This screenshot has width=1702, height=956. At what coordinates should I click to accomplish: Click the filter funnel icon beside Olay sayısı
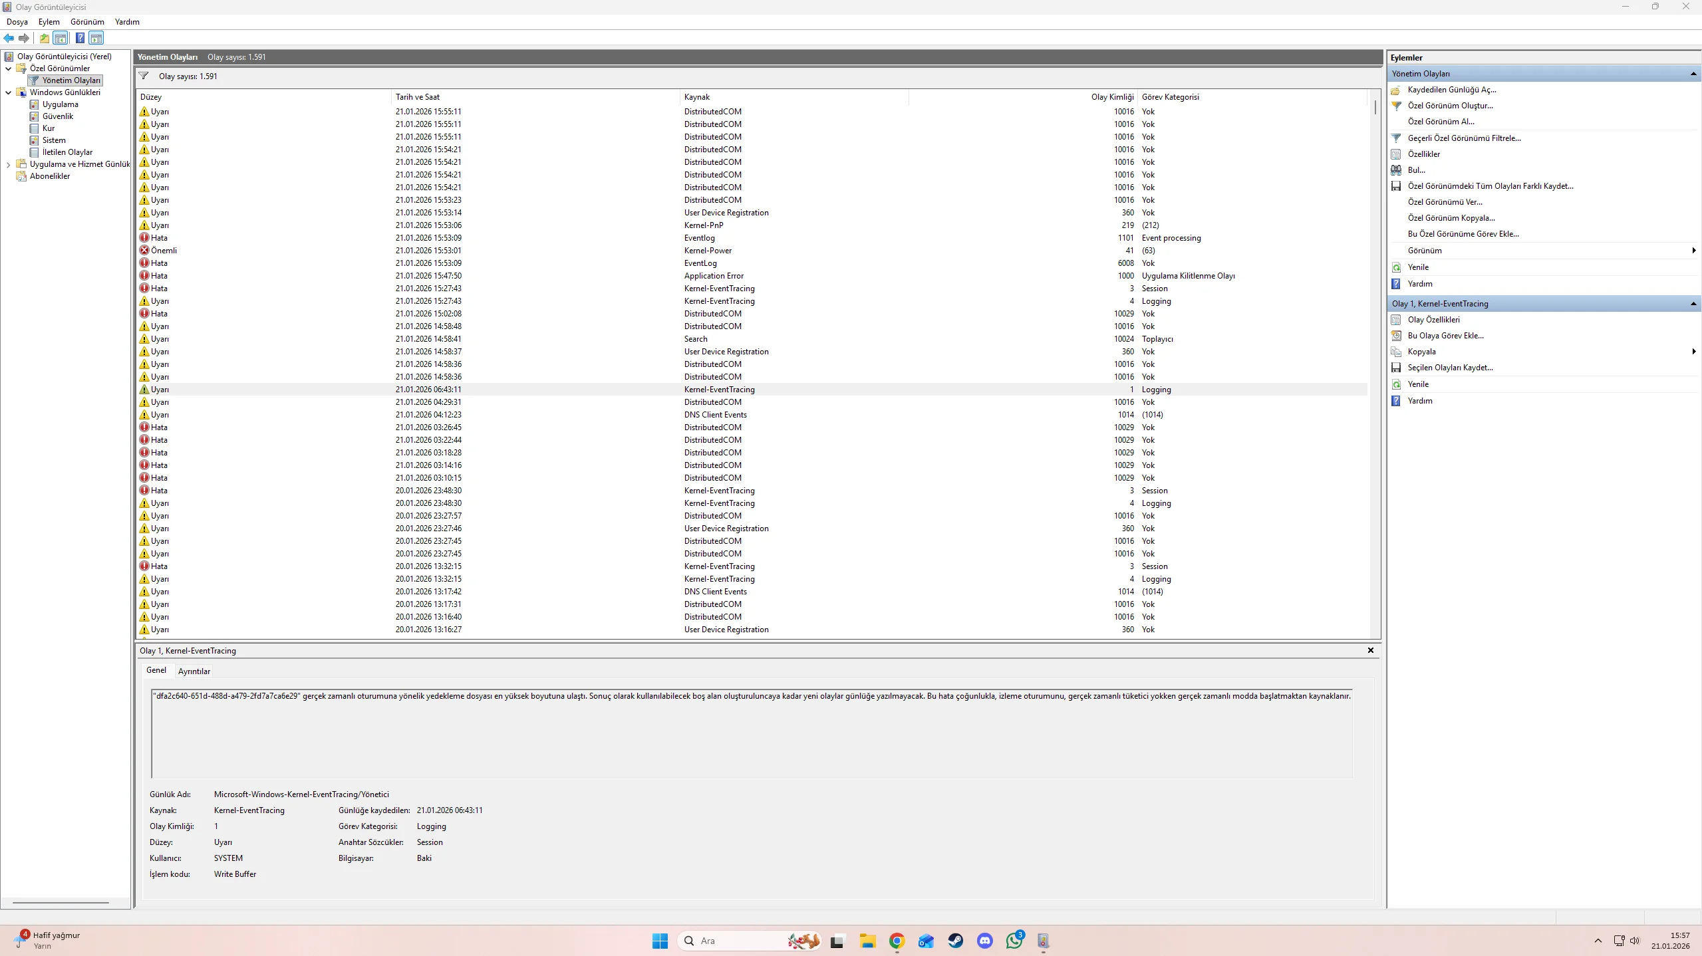click(x=144, y=76)
